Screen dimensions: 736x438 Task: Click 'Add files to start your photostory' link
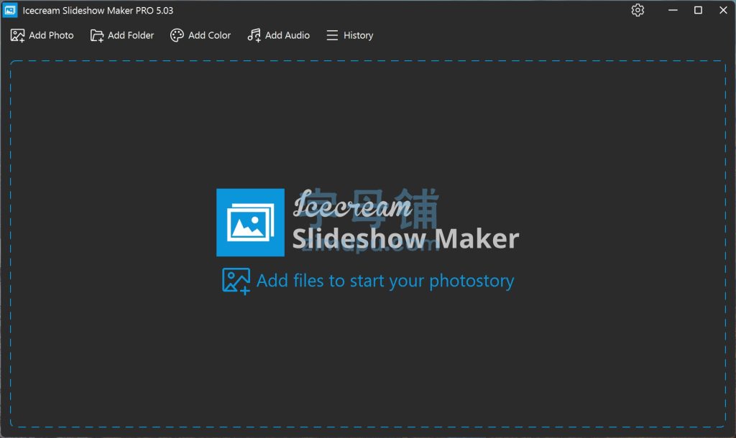[x=385, y=281]
